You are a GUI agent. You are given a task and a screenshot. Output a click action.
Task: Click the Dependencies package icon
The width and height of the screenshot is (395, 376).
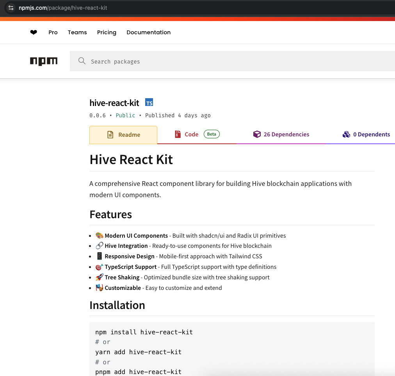point(257,134)
